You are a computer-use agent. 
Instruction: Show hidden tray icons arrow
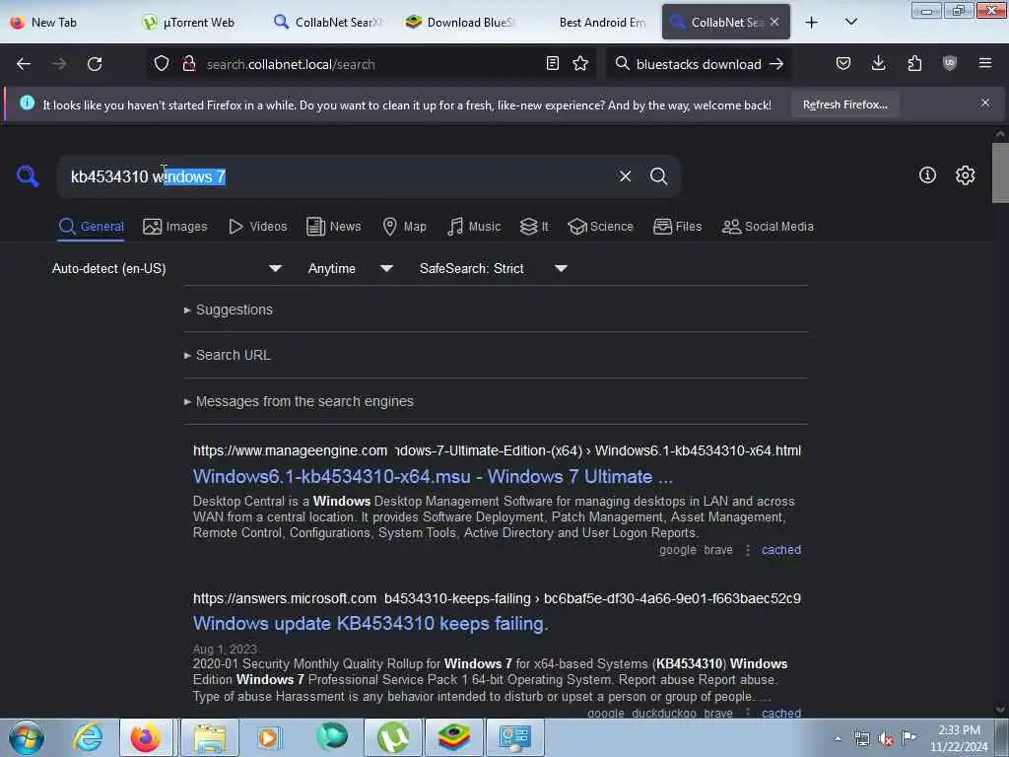(x=838, y=739)
